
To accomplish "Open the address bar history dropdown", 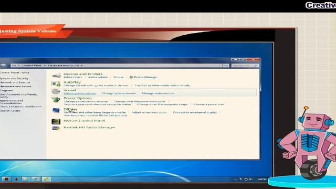I will (220, 66).
